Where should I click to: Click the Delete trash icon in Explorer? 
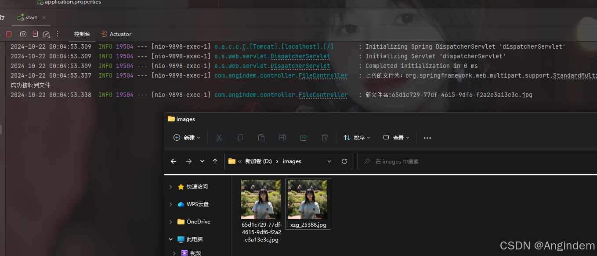(325, 138)
